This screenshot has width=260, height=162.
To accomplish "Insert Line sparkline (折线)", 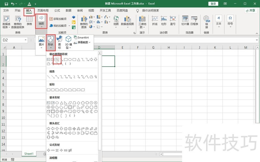I will (155, 21).
